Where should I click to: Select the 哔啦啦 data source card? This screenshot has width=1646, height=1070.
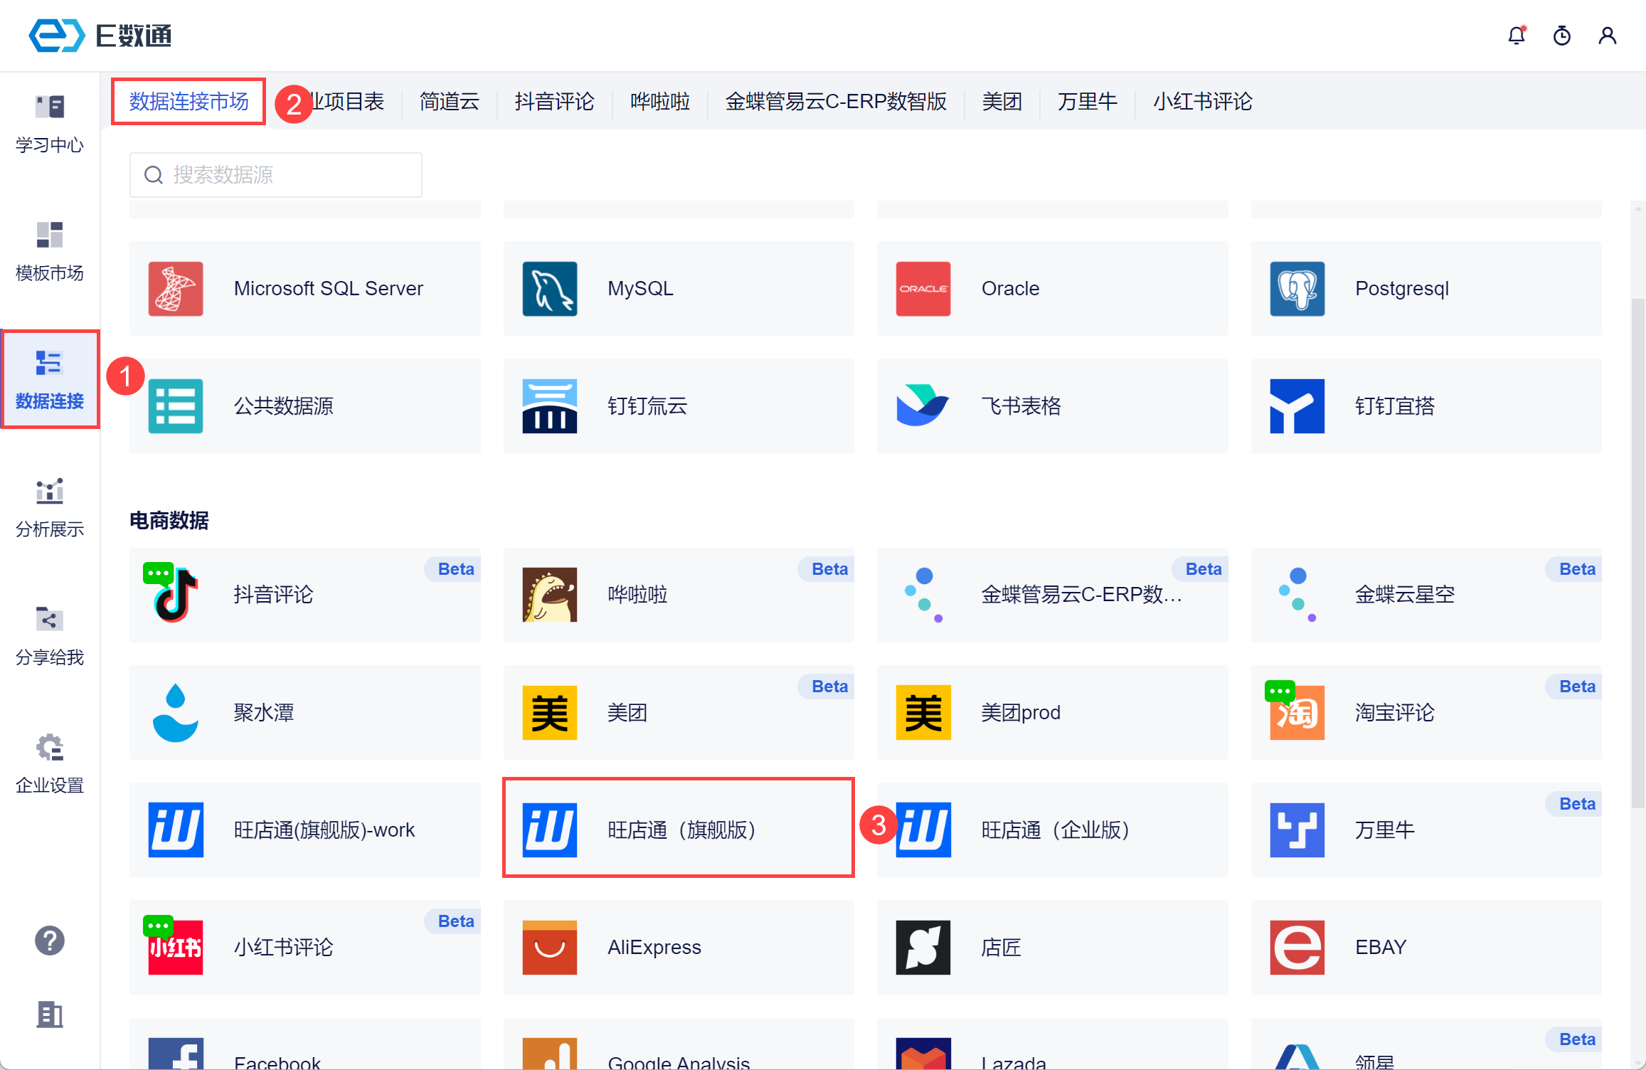tap(679, 595)
